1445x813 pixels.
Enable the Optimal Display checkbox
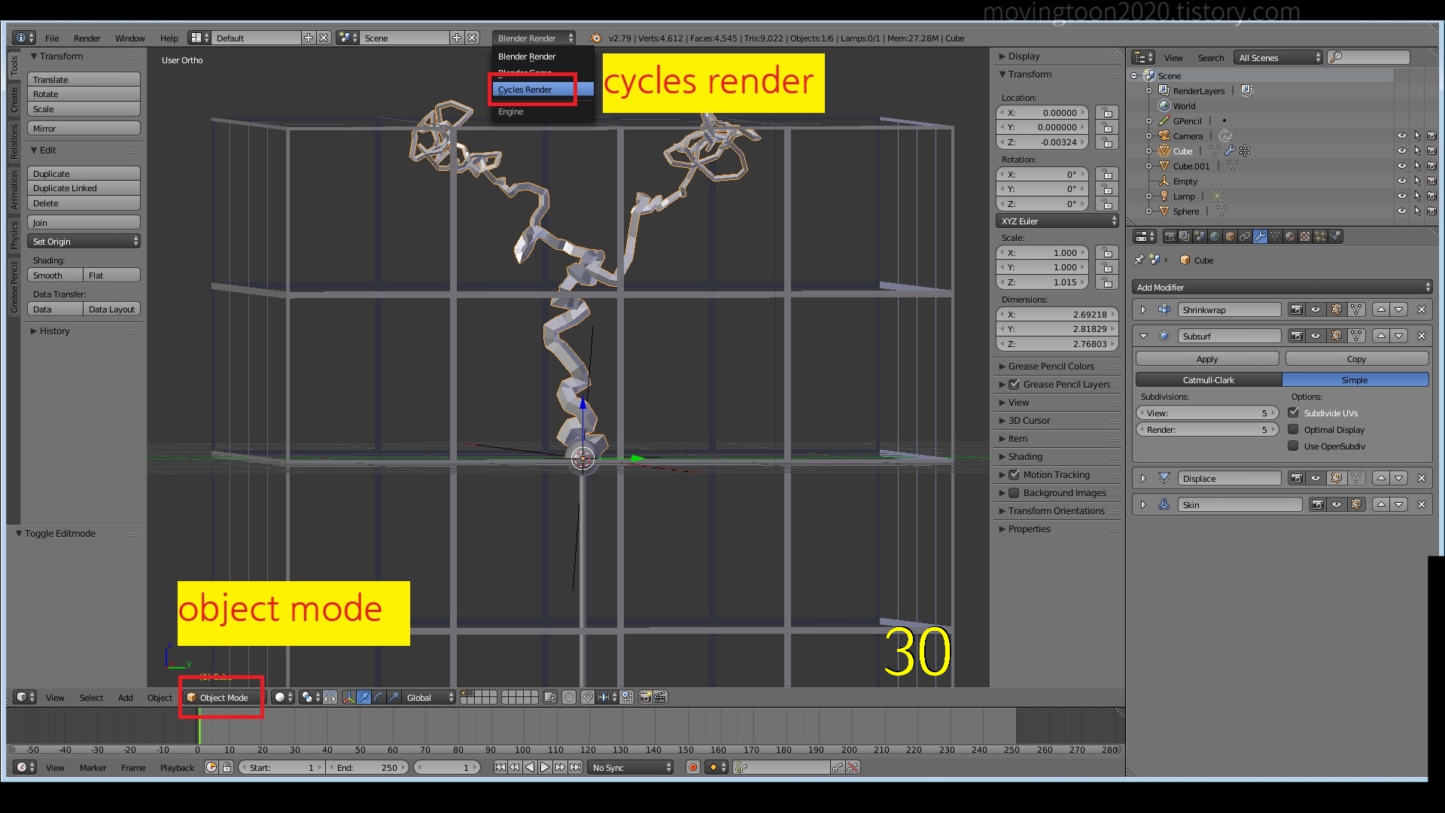point(1293,429)
